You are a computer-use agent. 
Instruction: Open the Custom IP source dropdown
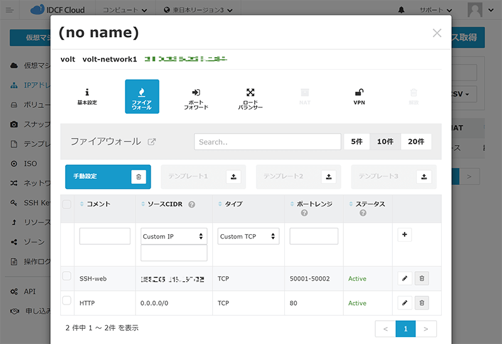[x=174, y=237]
